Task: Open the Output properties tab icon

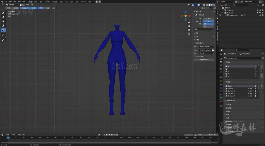Action: pyautogui.click(x=221, y=62)
